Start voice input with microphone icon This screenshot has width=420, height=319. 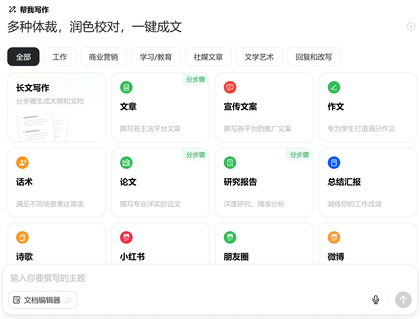coord(376,300)
